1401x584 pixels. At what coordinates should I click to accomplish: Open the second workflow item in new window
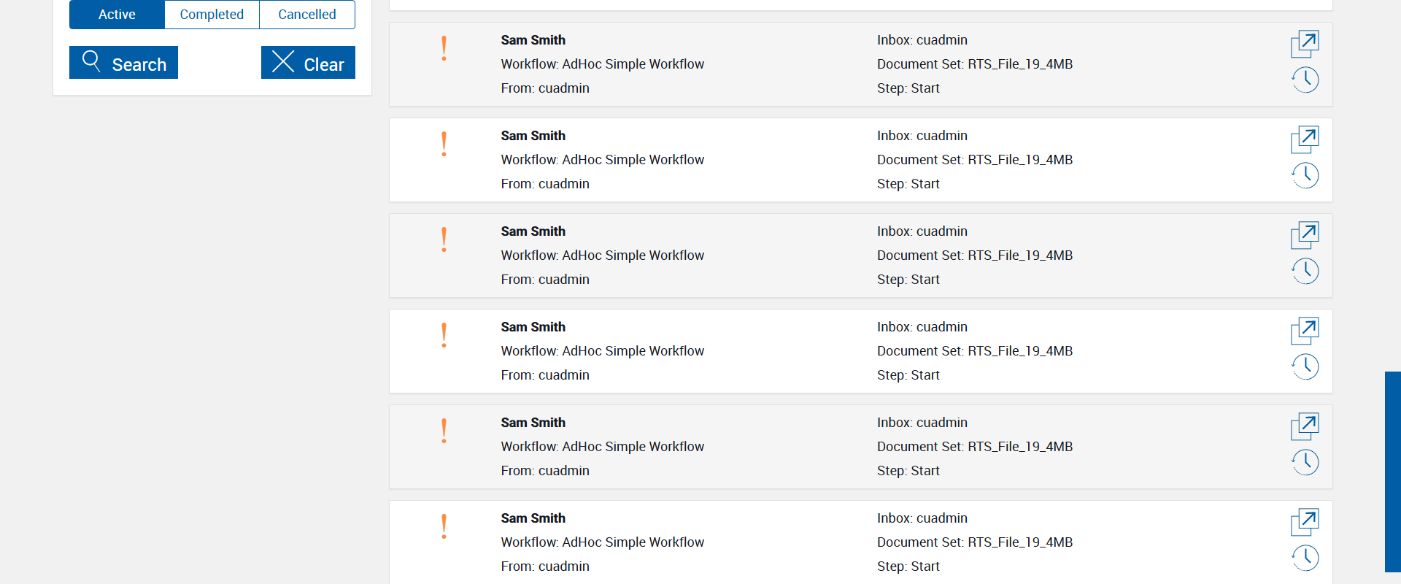pyautogui.click(x=1305, y=139)
